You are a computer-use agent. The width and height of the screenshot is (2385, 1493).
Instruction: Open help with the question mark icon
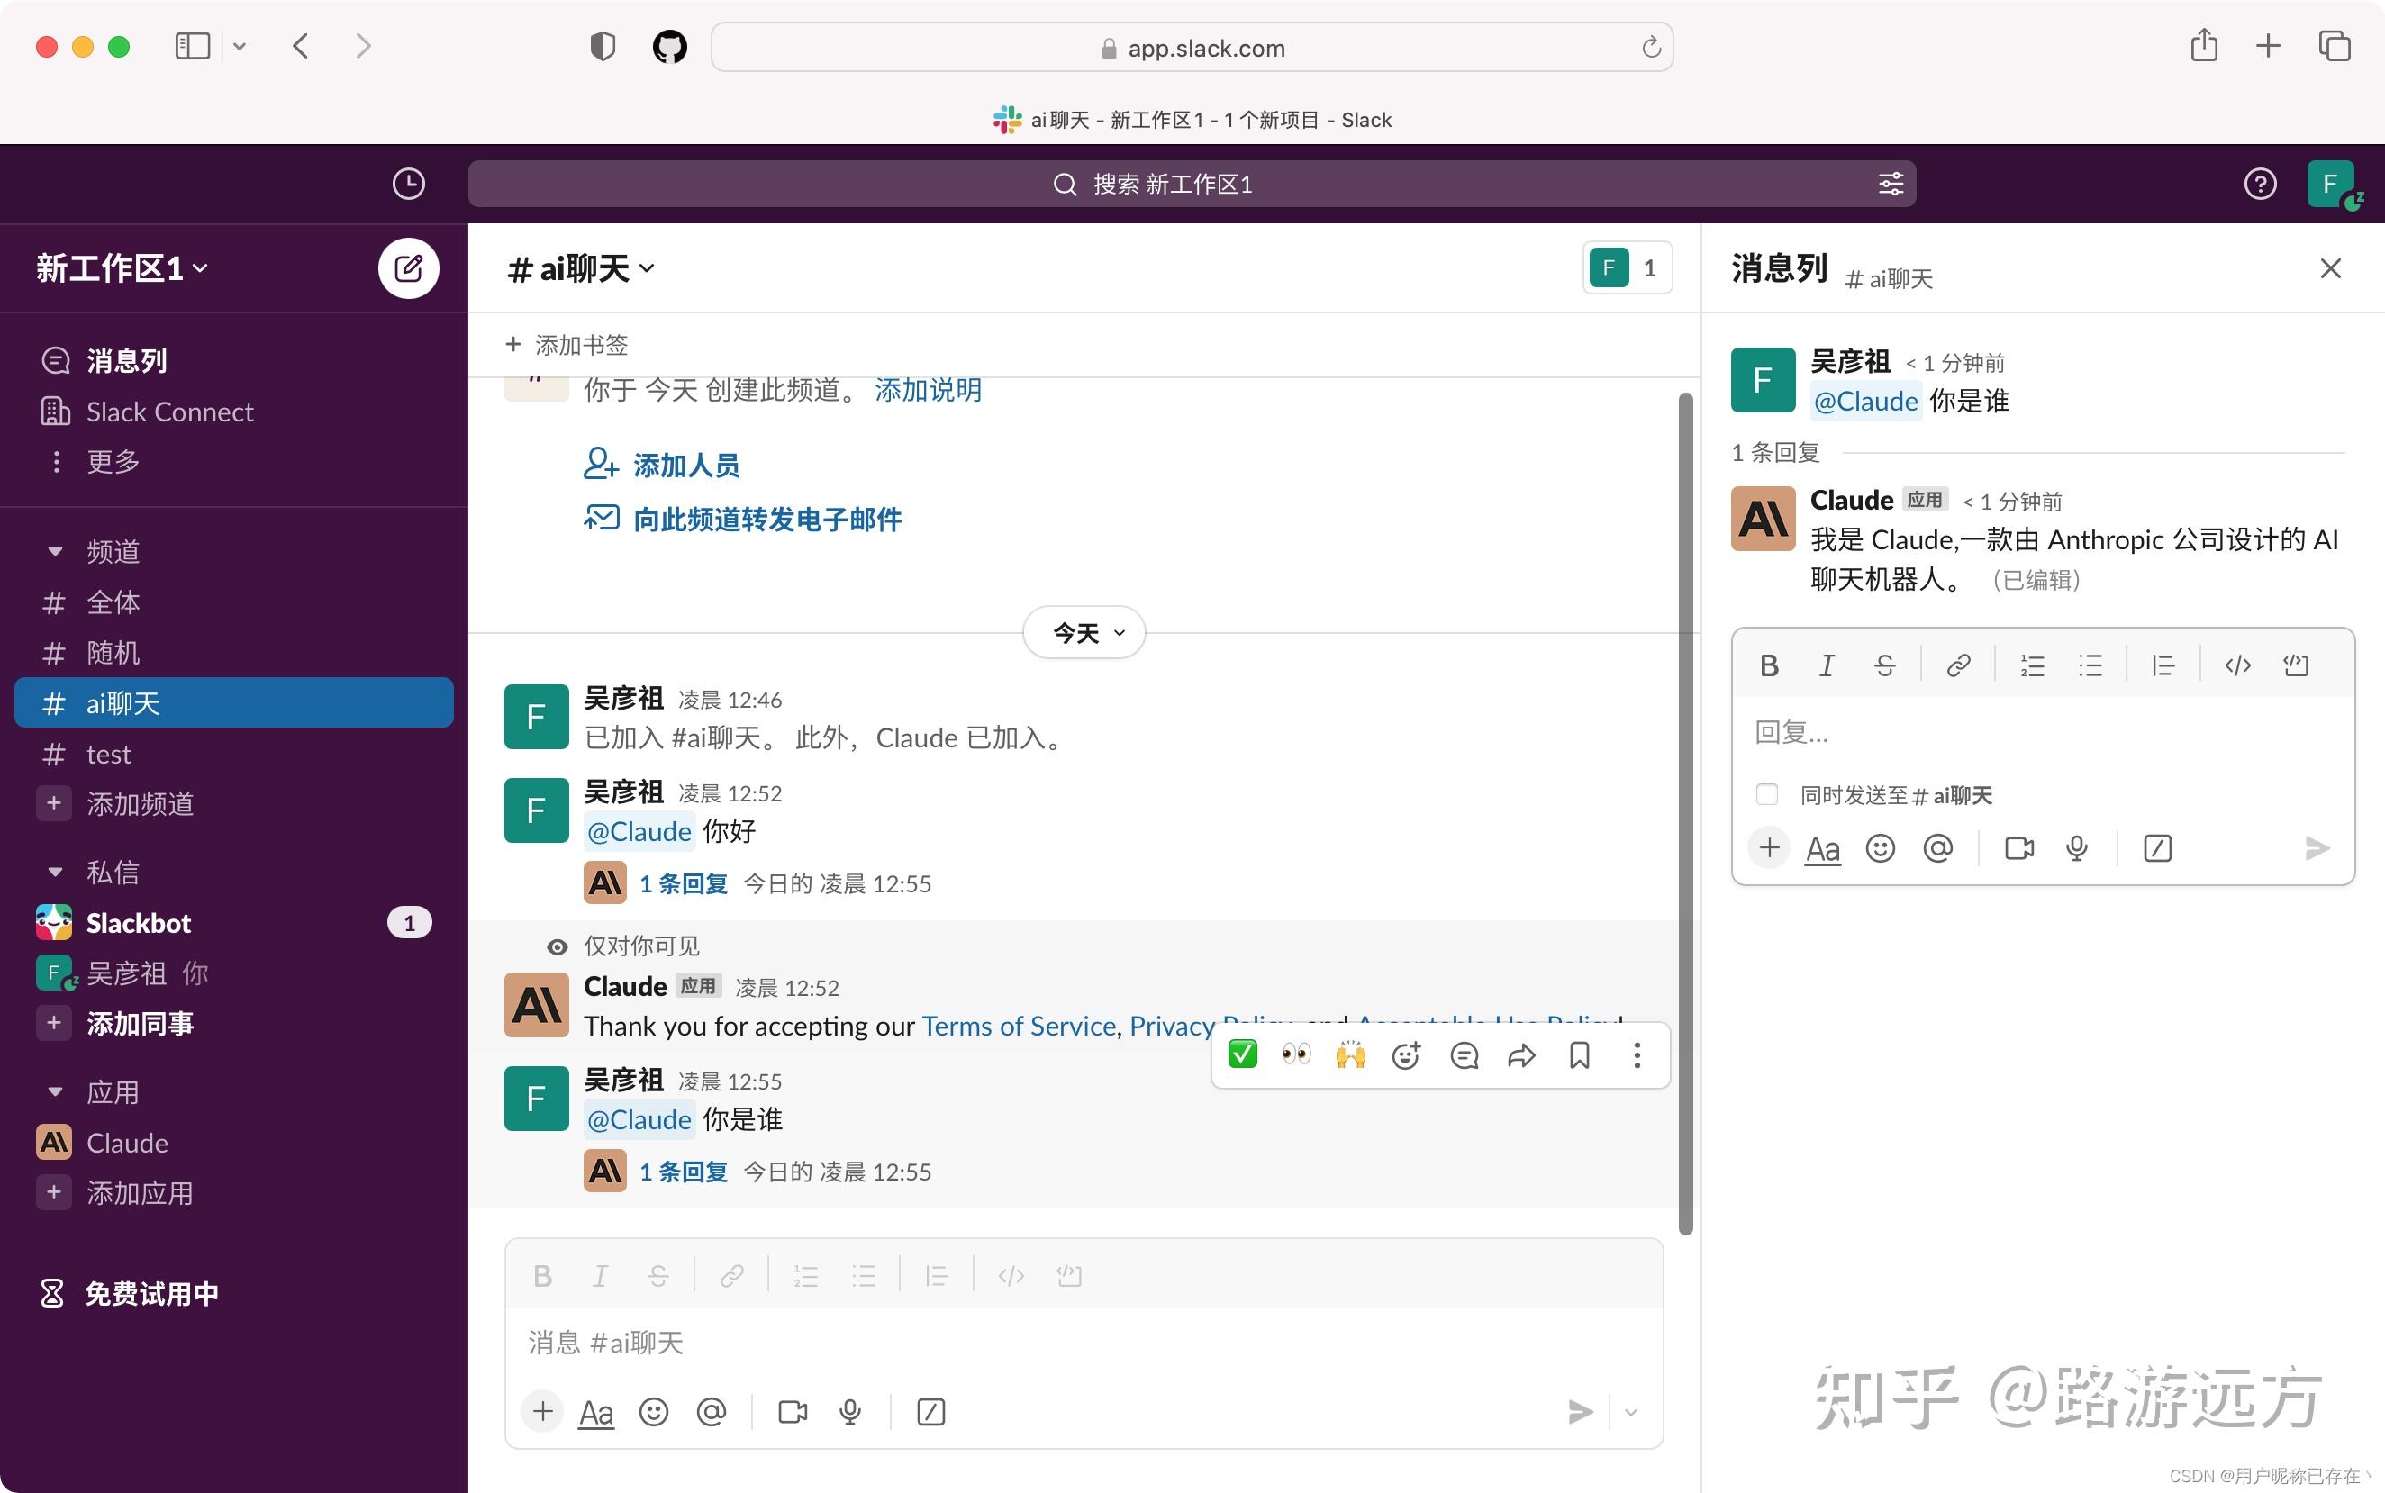pos(2259,184)
